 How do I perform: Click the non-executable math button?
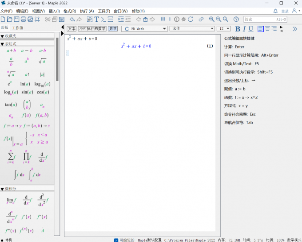(92, 29)
